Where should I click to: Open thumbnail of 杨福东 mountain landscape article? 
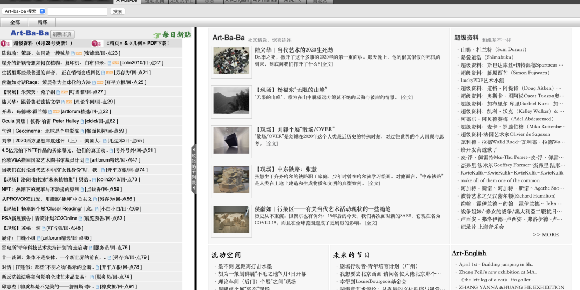(231, 100)
